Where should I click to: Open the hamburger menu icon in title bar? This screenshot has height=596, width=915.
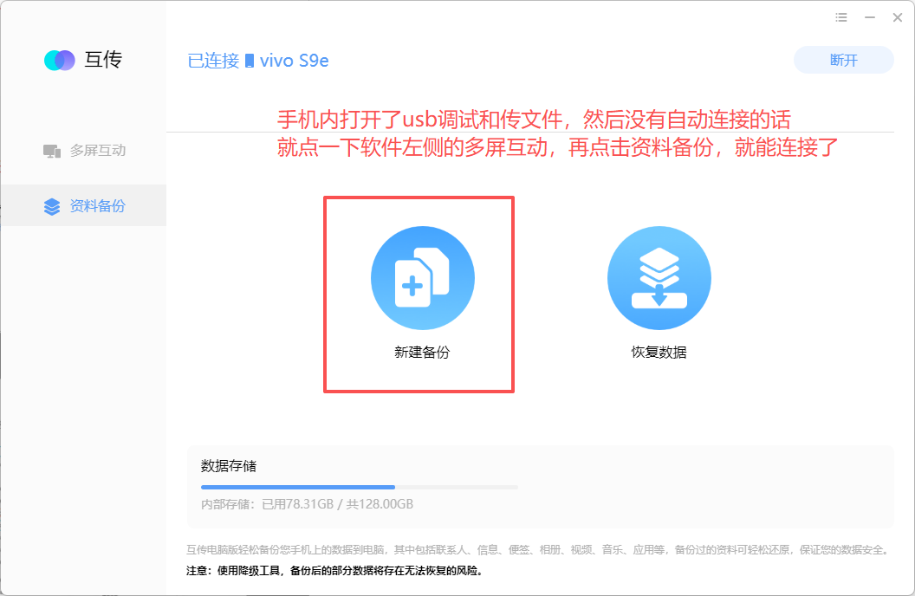tap(840, 17)
